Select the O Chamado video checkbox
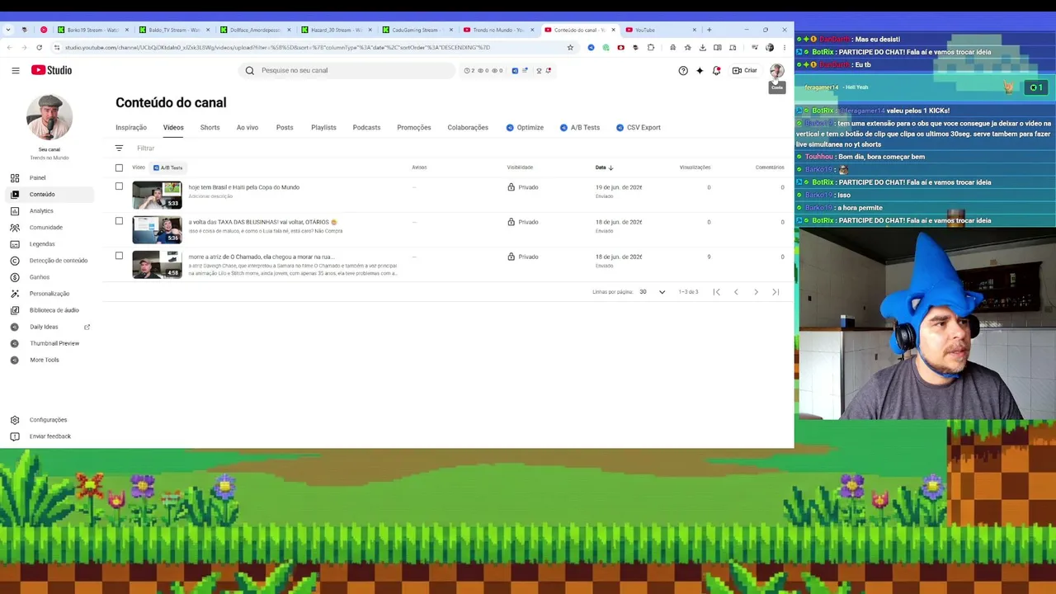The height and width of the screenshot is (594, 1056). coord(119,256)
